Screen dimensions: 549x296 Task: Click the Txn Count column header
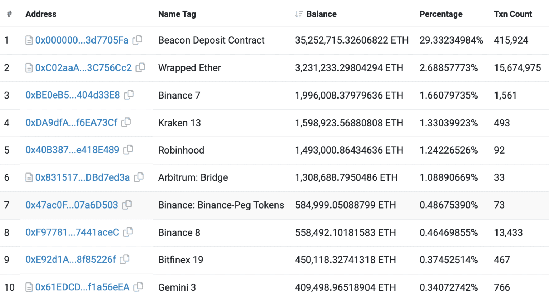513,14
